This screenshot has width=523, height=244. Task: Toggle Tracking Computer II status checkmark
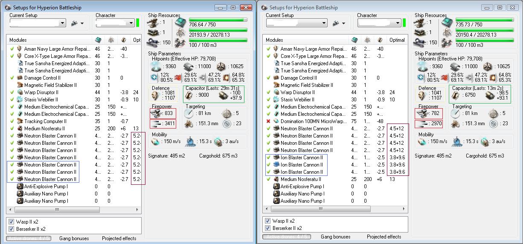point(12,121)
